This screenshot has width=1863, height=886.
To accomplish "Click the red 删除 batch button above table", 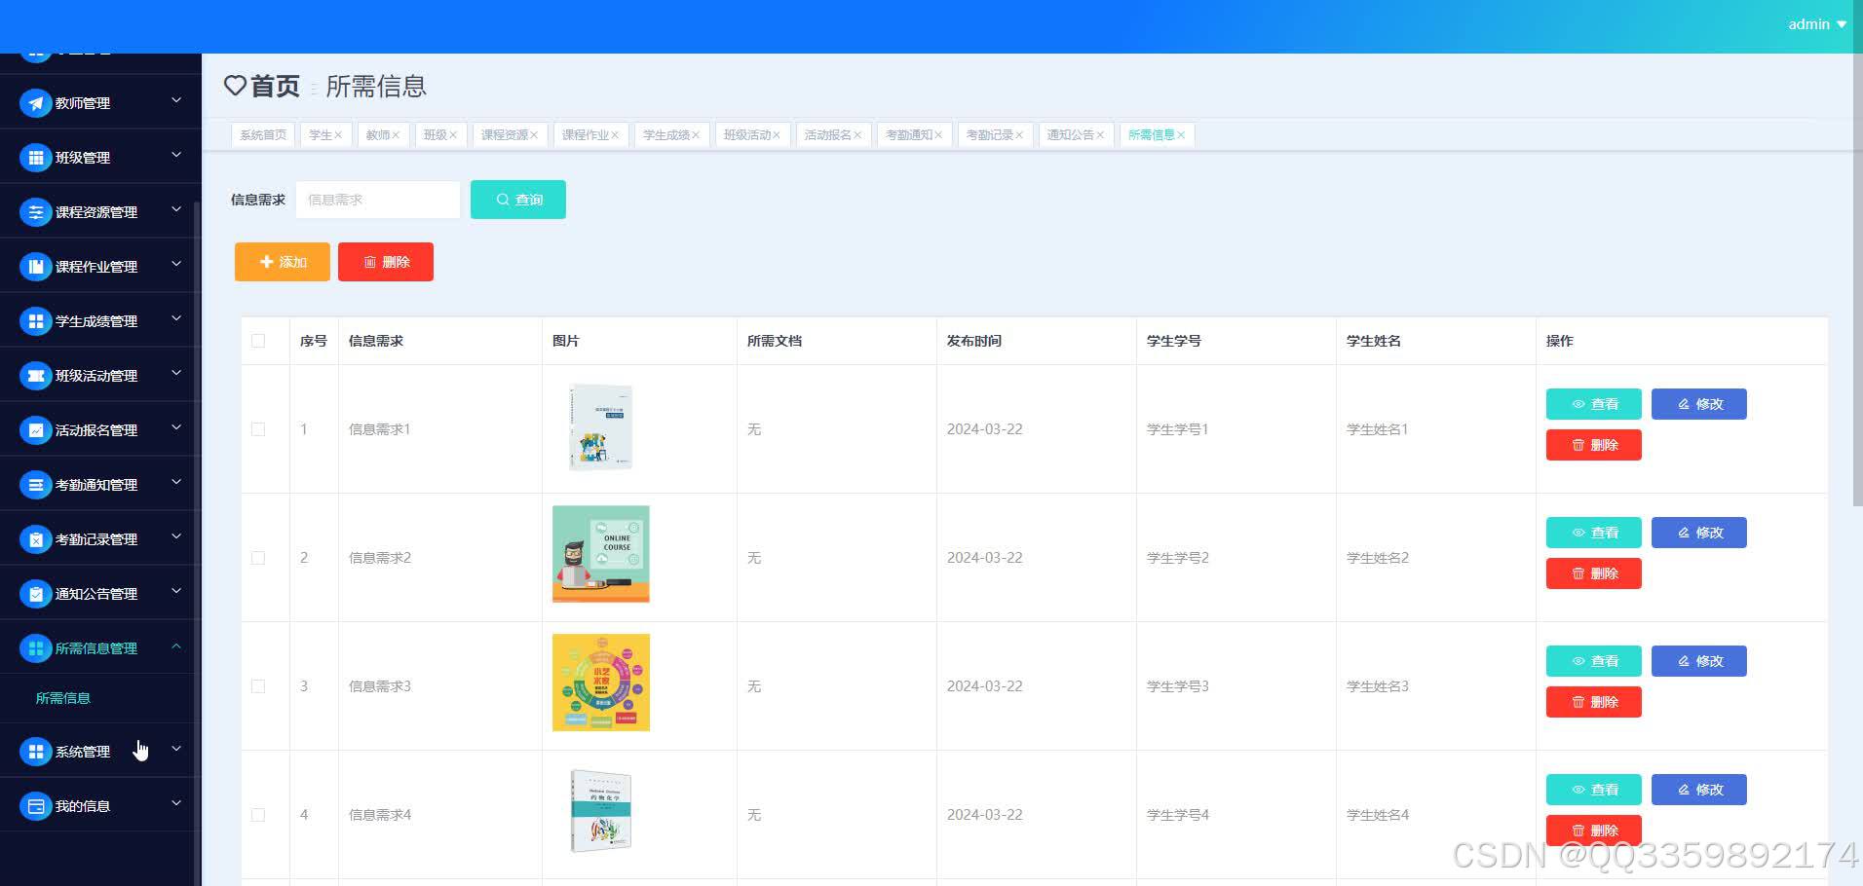I will [386, 262].
